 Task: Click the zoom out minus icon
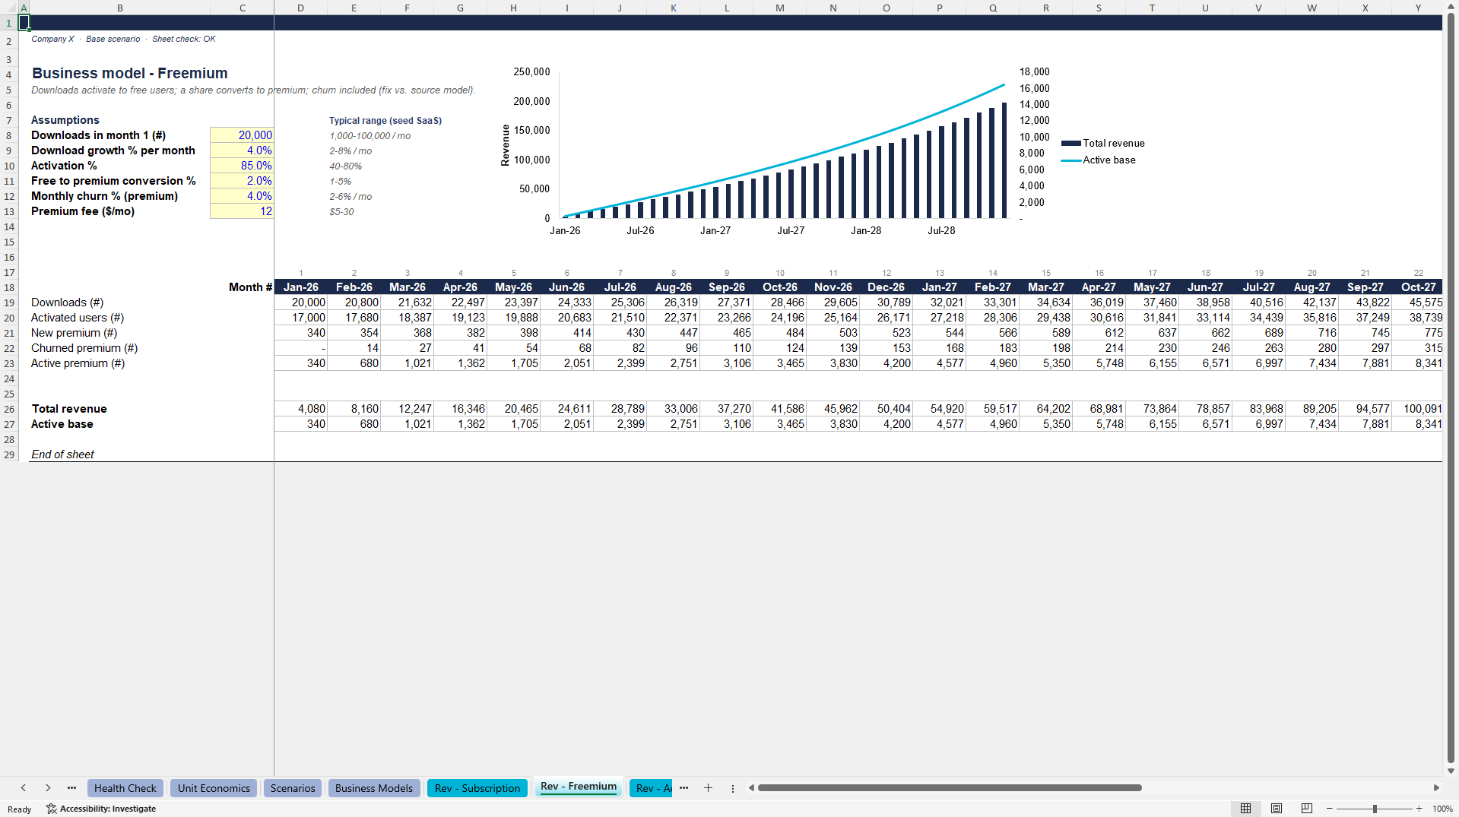coord(1330,809)
